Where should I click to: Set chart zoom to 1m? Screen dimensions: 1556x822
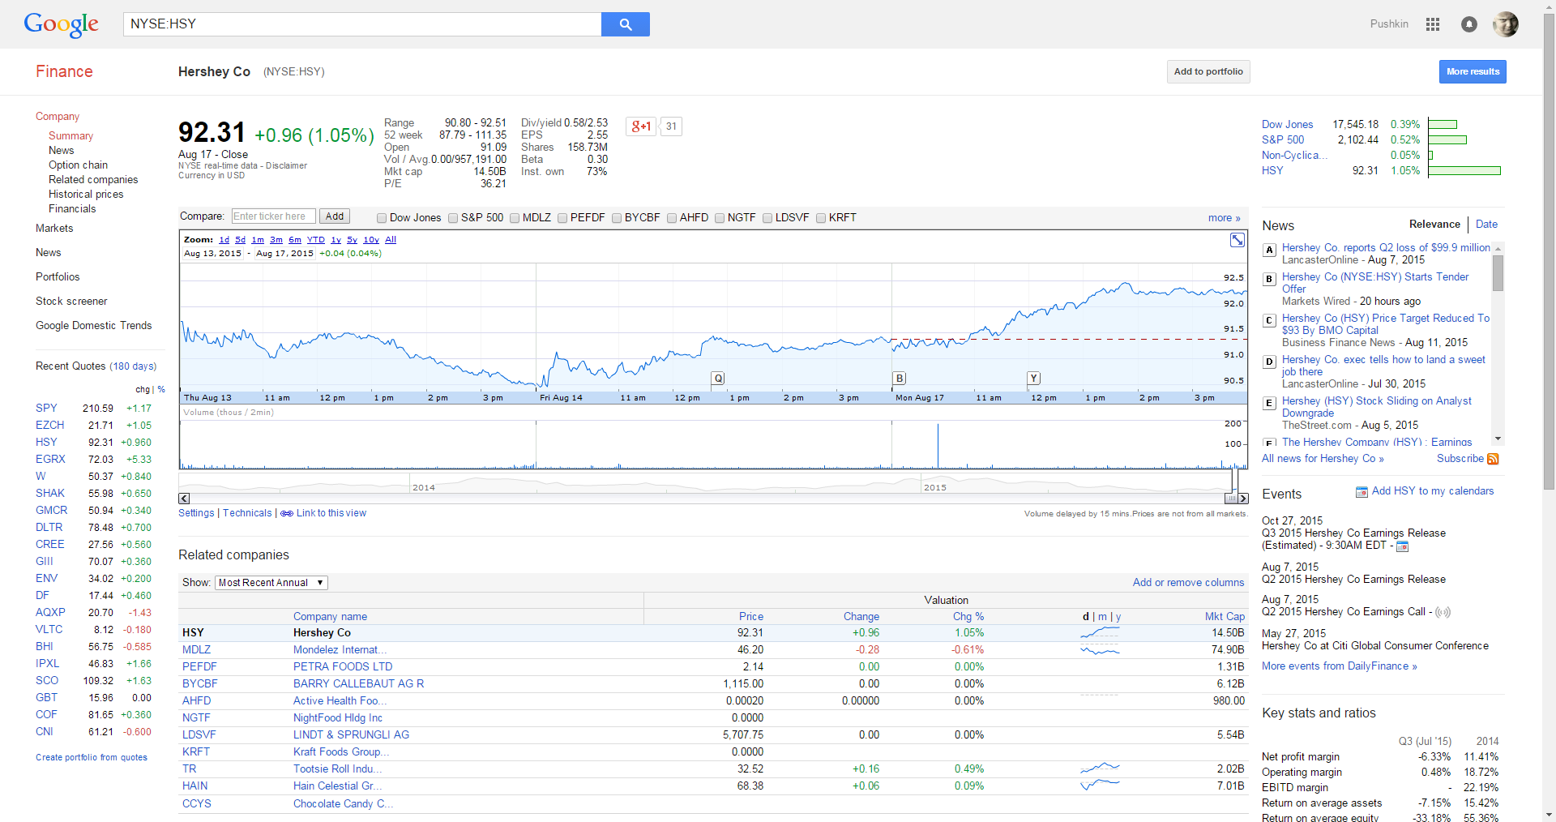[x=258, y=240]
